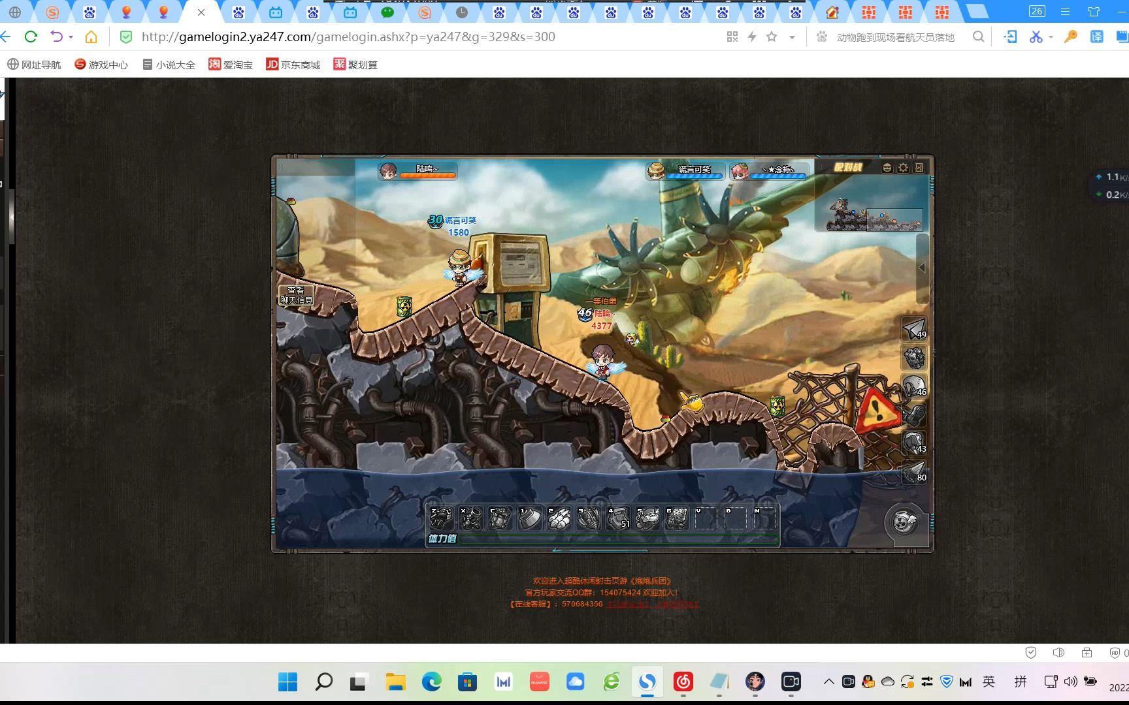Select skill slot C in the game bar
The height and width of the screenshot is (705, 1129).
coord(500,519)
